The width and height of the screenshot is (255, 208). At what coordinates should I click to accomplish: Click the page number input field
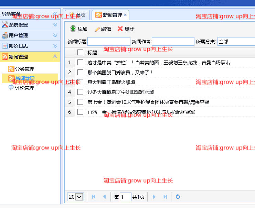click(126, 197)
